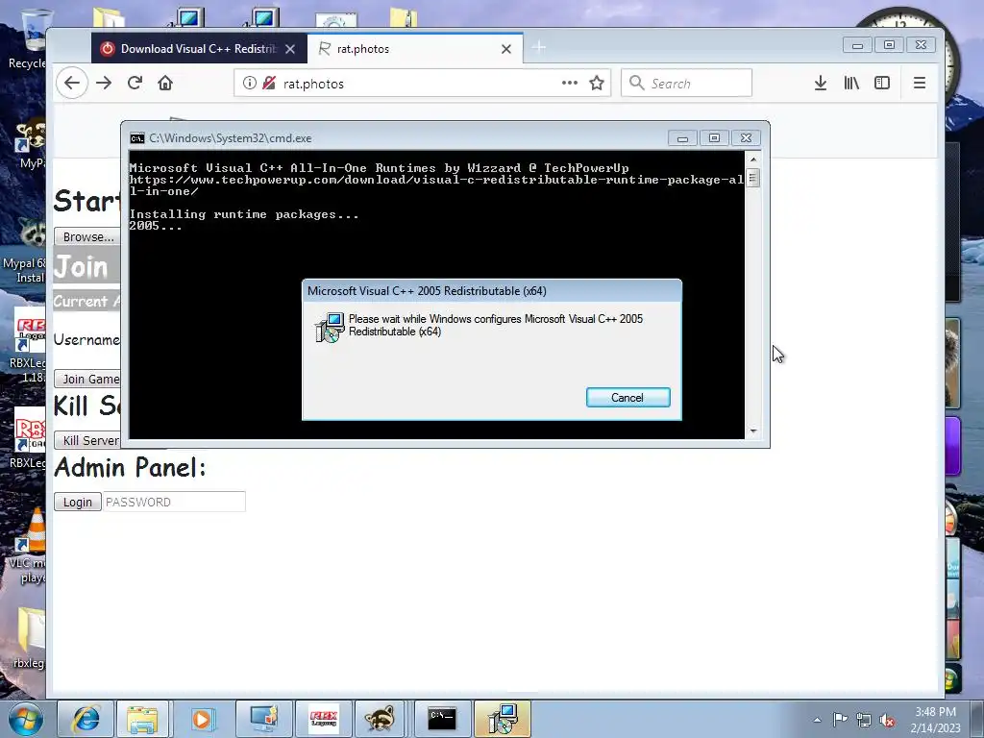Open clock showing 3:48 PM
Image resolution: width=984 pixels, height=738 pixels.
pyautogui.click(x=936, y=719)
